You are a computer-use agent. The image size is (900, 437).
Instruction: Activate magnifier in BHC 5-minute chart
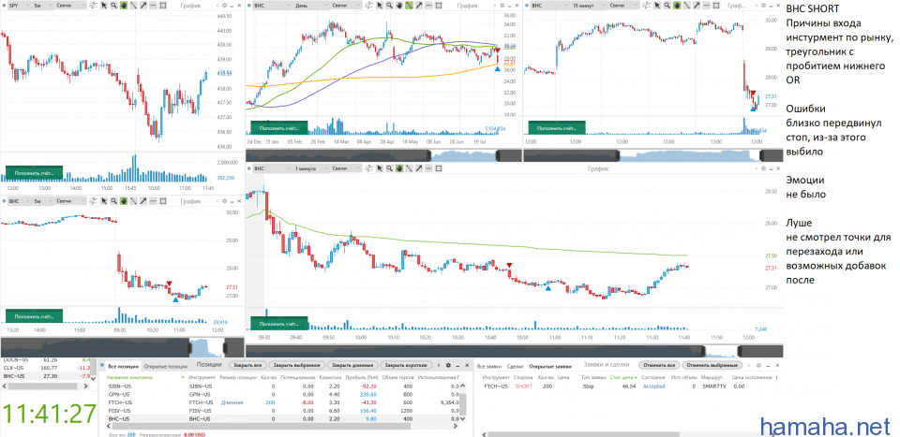click(x=113, y=201)
